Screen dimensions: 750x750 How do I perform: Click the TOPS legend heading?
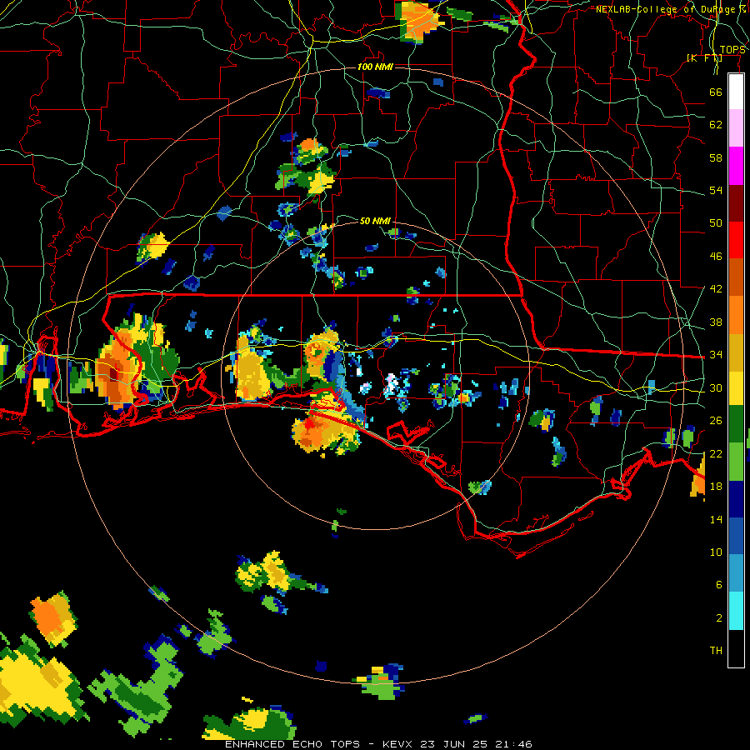pyautogui.click(x=732, y=50)
